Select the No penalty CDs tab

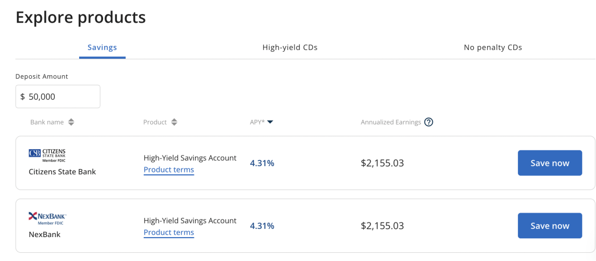[492, 48]
